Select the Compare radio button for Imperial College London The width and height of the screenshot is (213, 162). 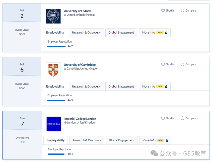[182, 118]
